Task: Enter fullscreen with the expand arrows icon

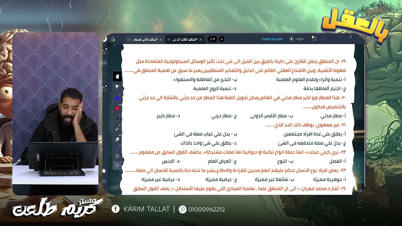Action: (323, 39)
